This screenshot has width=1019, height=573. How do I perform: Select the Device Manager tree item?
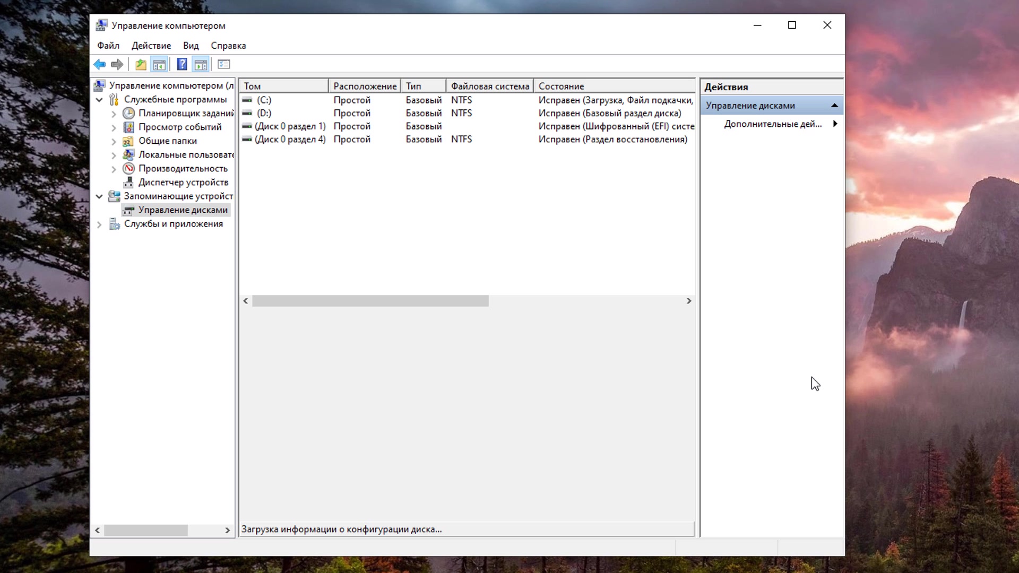183,182
